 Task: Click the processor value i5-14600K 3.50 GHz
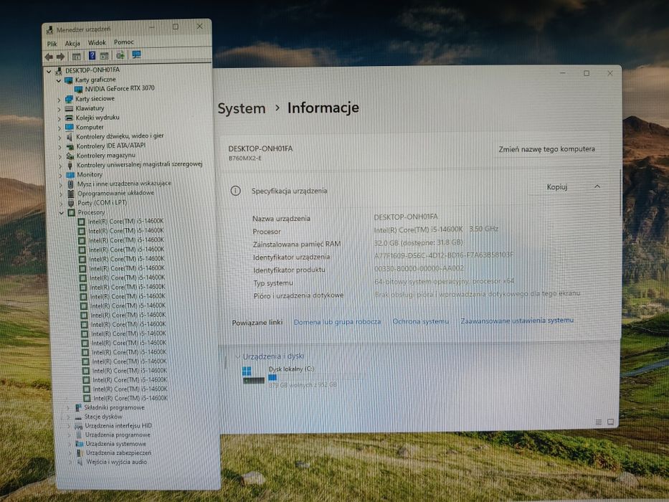point(436,229)
